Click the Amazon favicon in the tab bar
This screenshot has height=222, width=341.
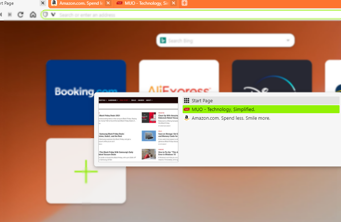pyautogui.click(x=54, y=3)
